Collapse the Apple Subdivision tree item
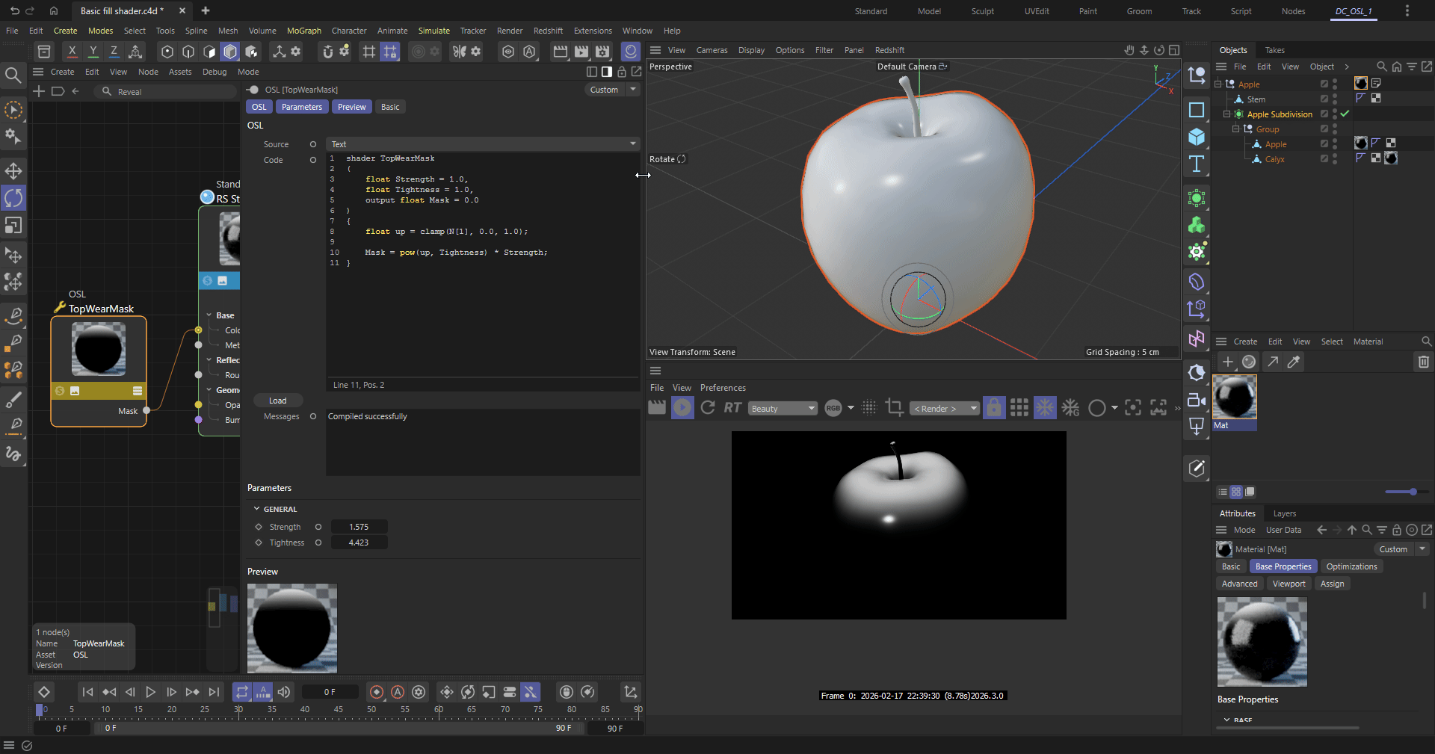This screenshot has width=1435, height=754. click(1226, 114)
